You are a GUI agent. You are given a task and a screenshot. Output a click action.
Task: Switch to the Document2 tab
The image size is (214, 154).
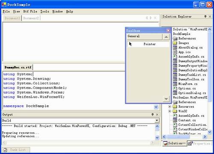31,18
